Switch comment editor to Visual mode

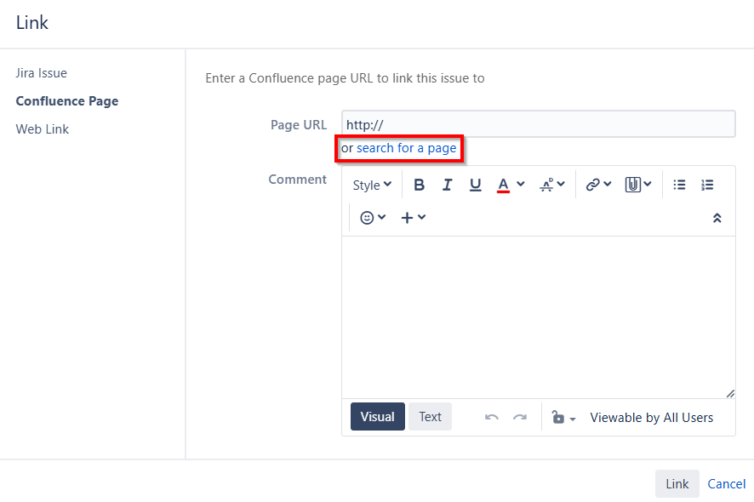(377, 417)
